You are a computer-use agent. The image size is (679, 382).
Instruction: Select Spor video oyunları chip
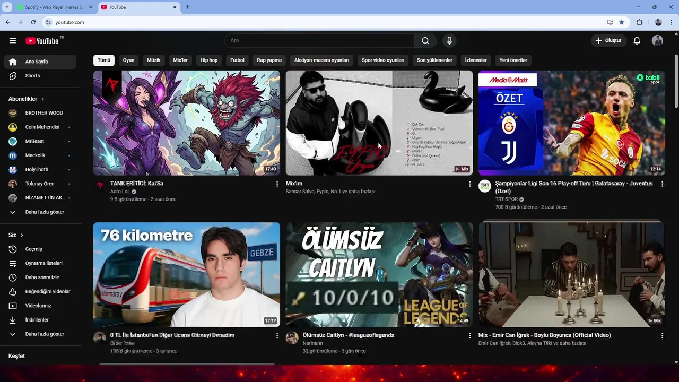pyautogui.click(x=383, y=60)
